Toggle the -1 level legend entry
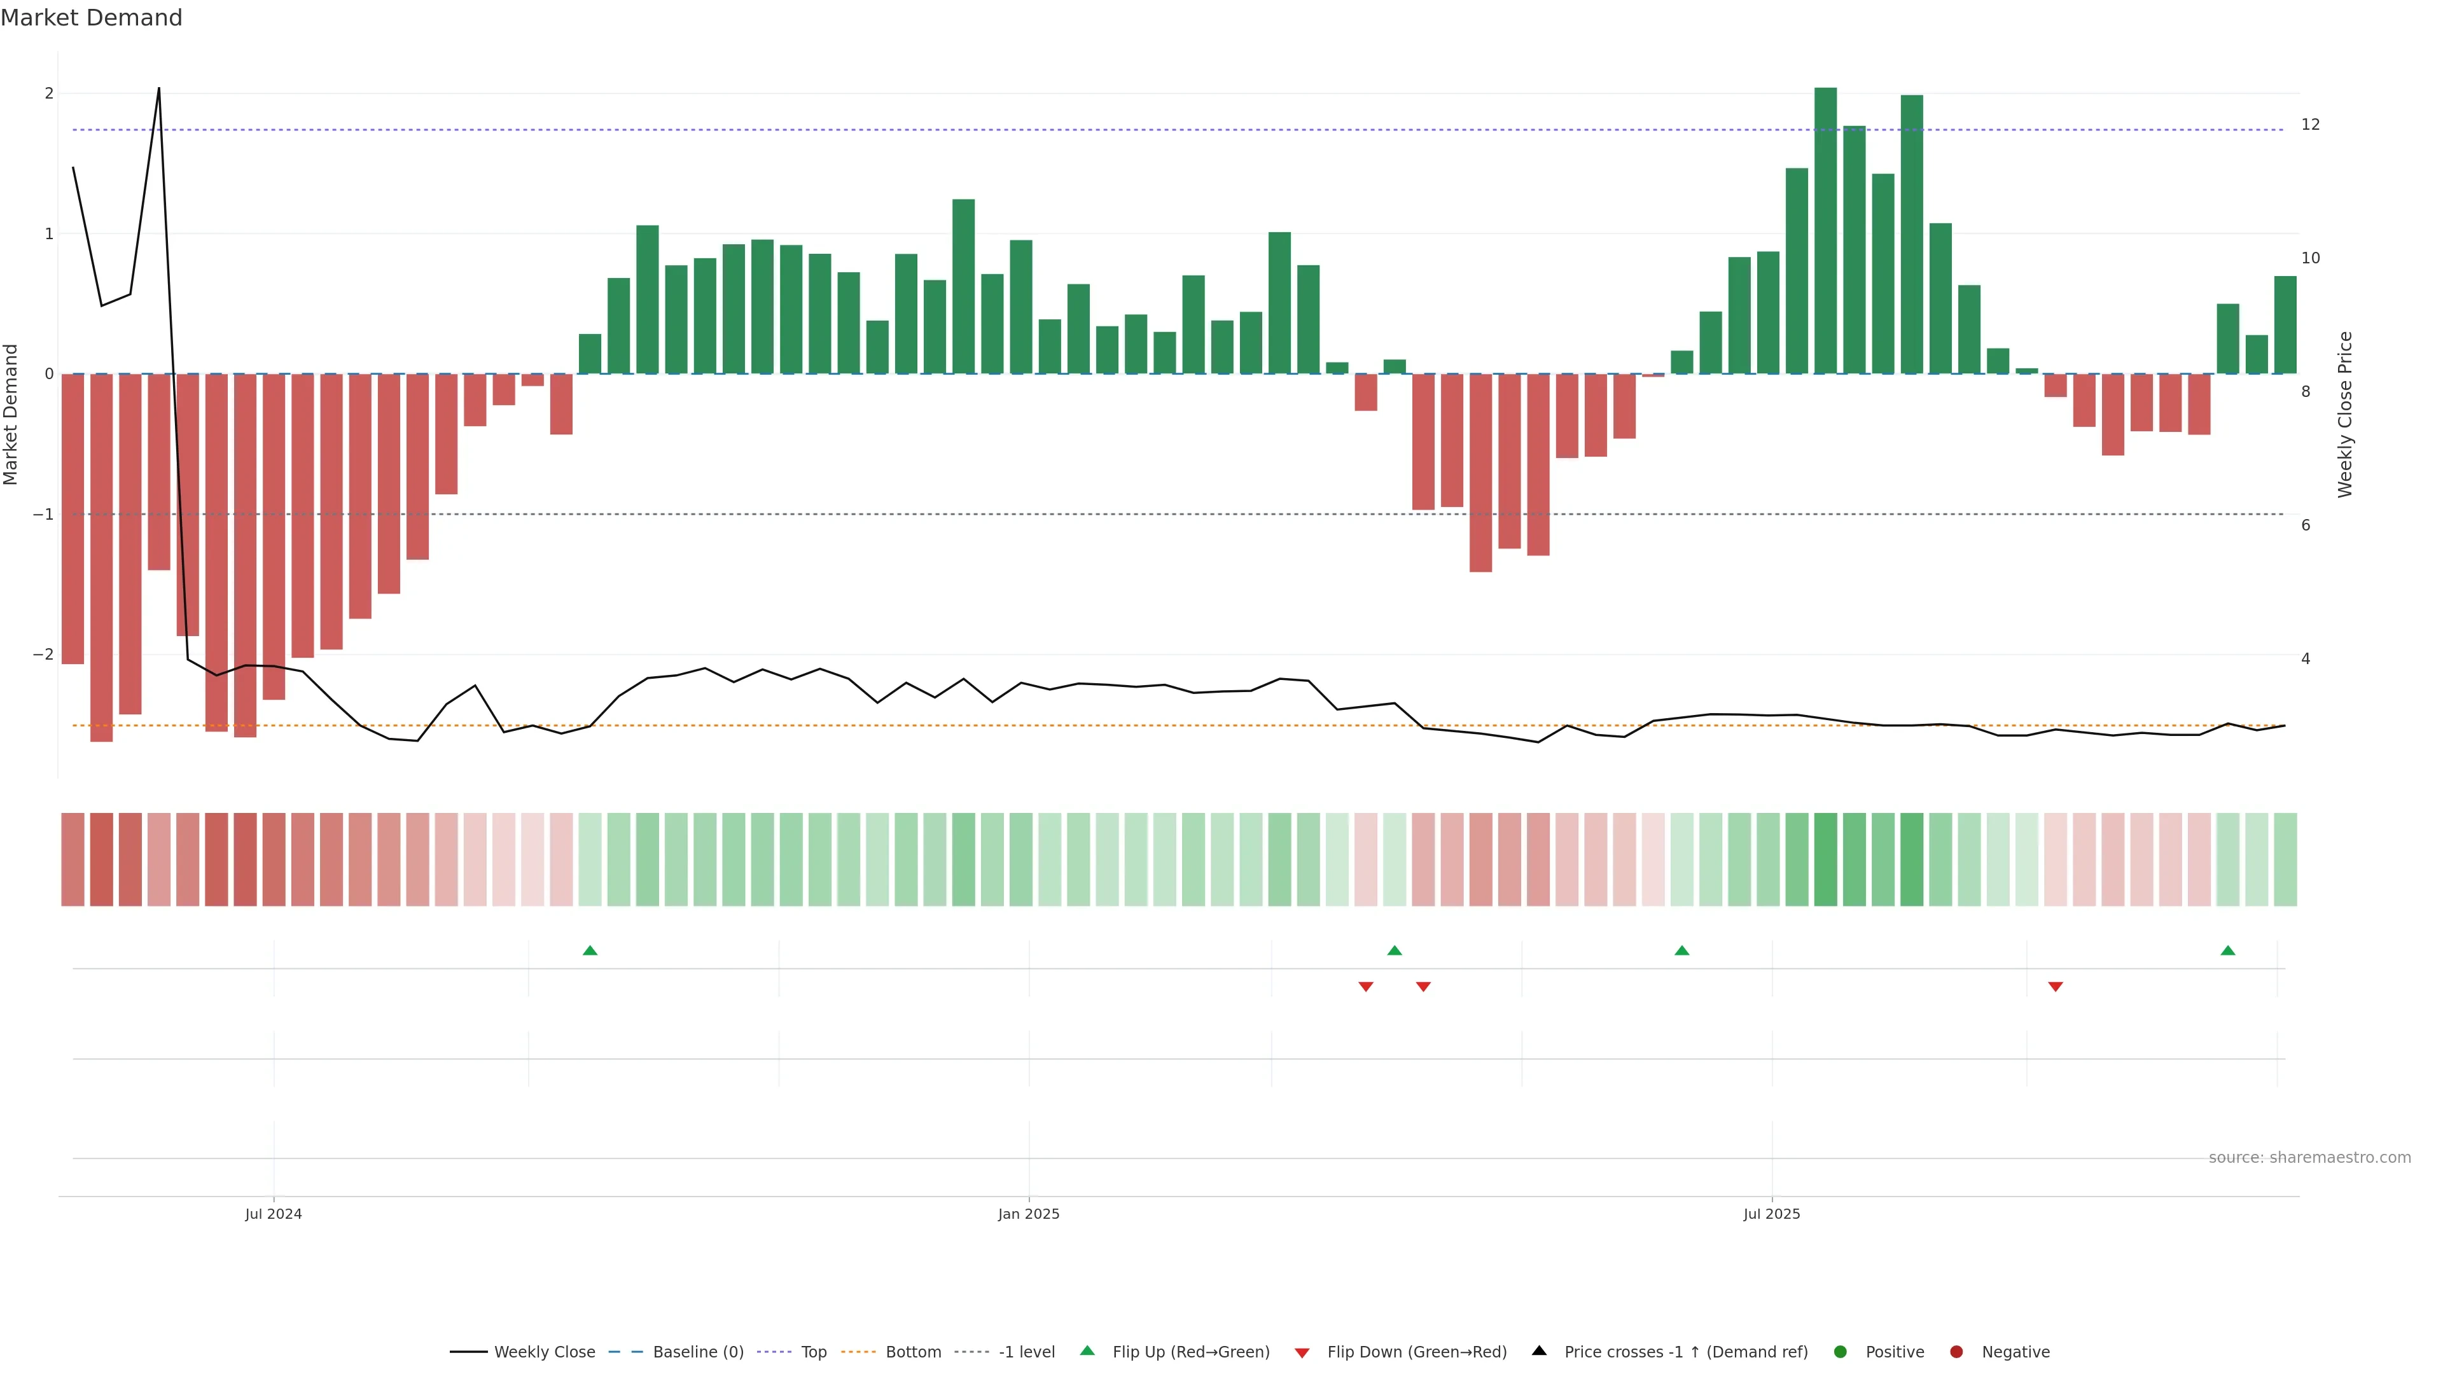2443x1374 pixels. coord(1026,1351)
